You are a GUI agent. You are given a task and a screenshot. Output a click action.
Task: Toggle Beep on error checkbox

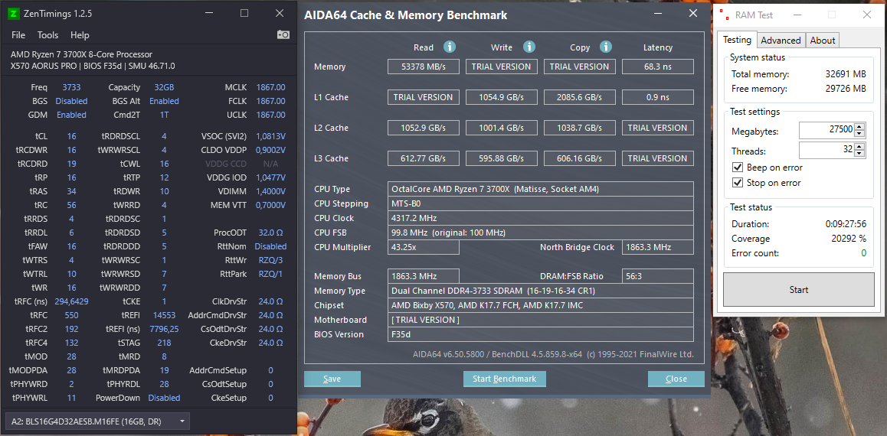737,168
